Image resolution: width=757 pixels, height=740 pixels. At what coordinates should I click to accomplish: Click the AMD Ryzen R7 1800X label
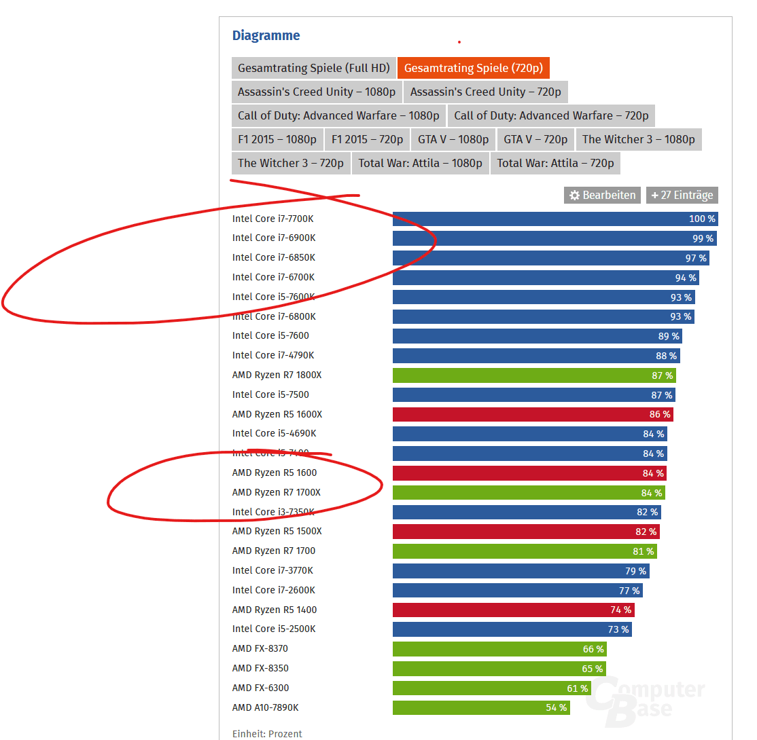pos(277,375)
